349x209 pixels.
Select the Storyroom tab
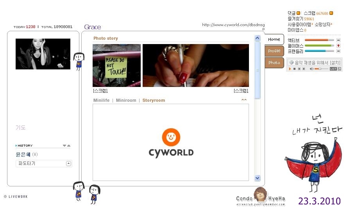point(154,100)
